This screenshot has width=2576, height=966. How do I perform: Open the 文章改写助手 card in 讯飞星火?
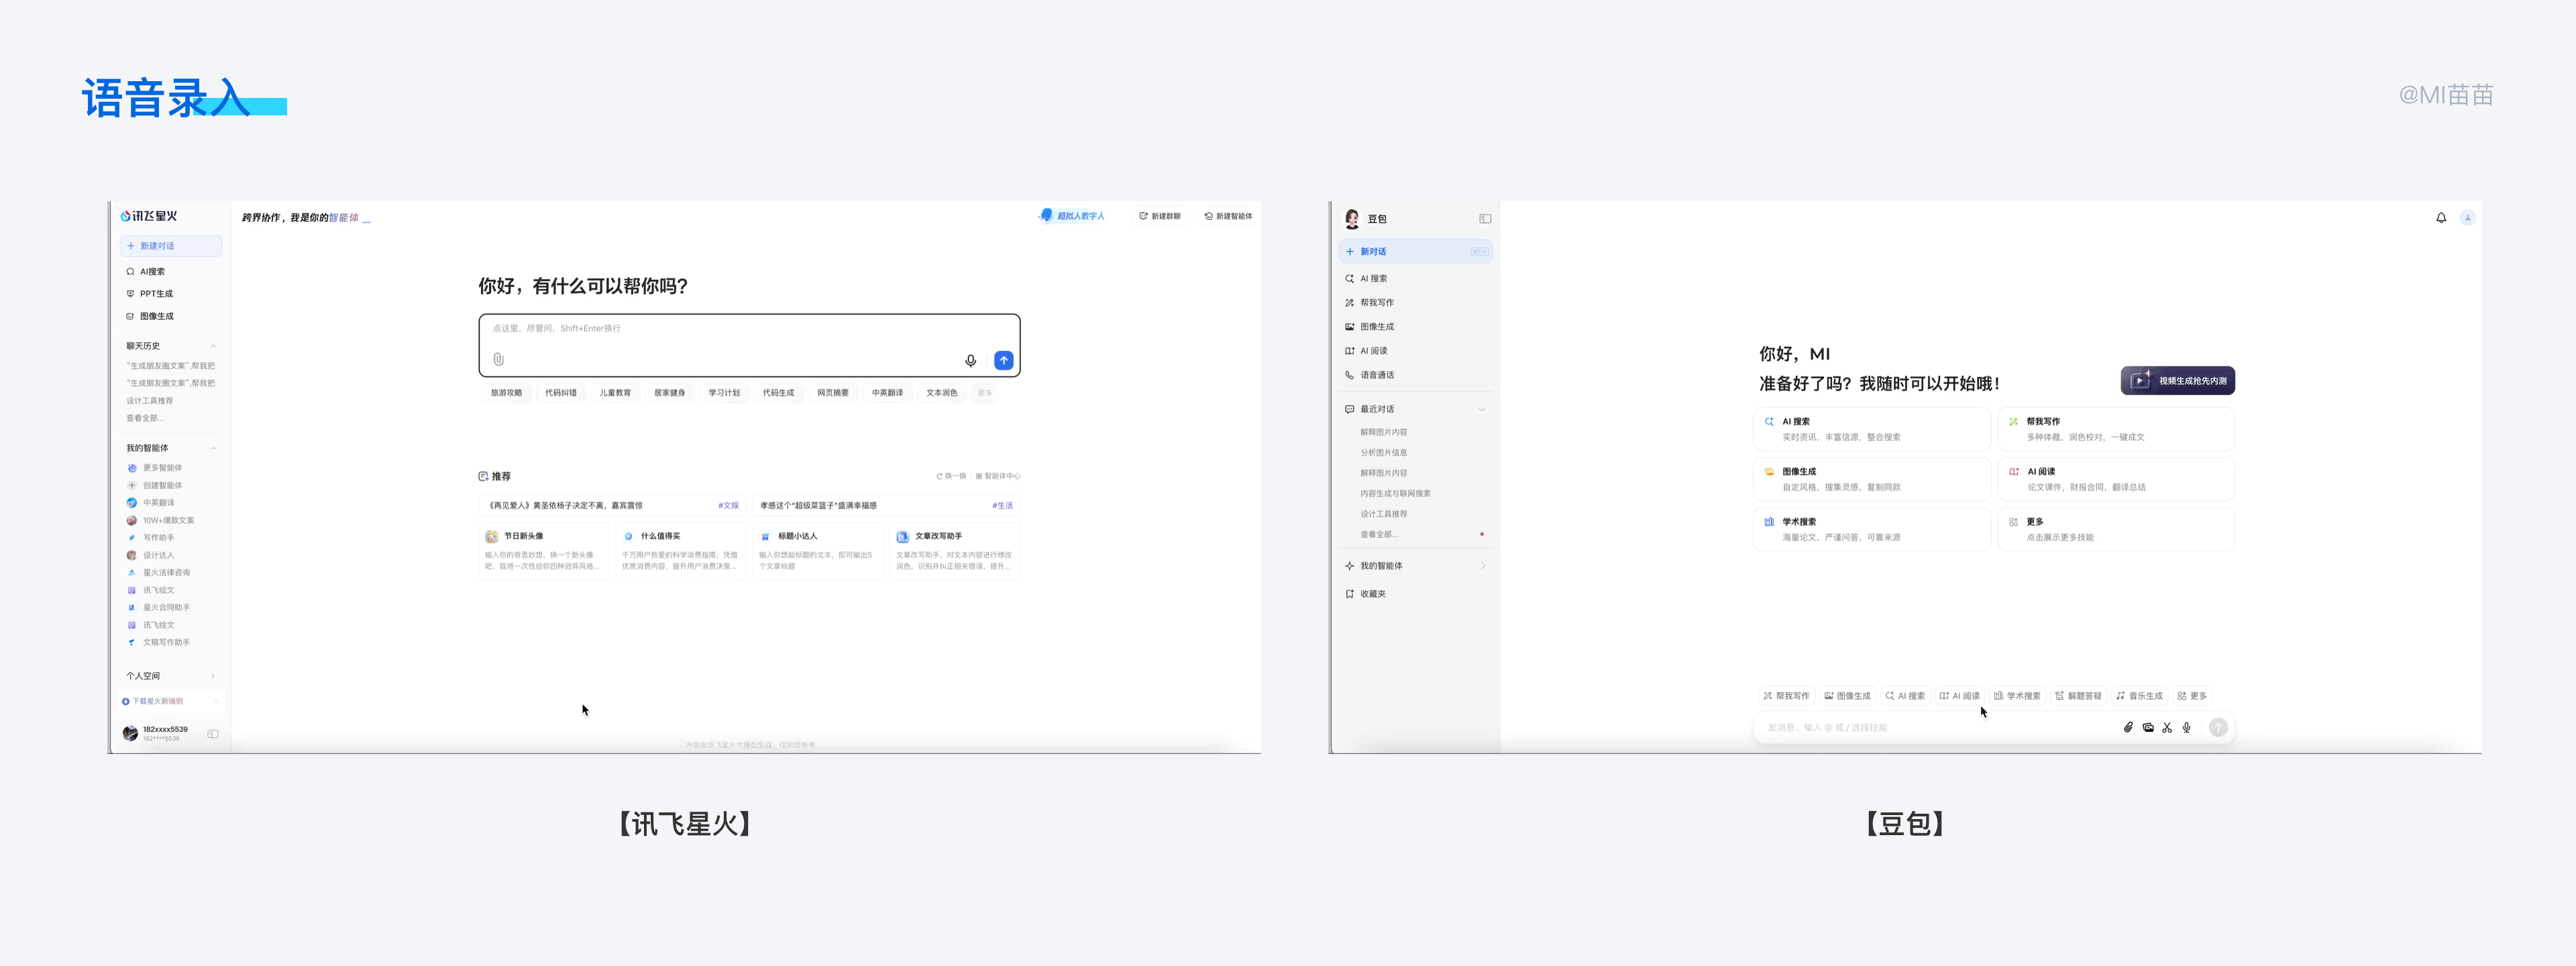coord(955,550)
